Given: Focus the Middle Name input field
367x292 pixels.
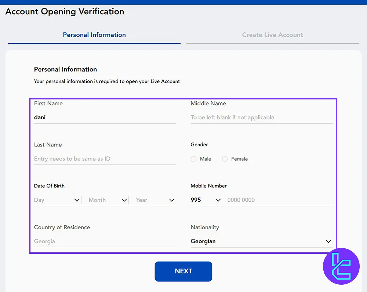Looking at the screenshot, I should coord(262,117).
